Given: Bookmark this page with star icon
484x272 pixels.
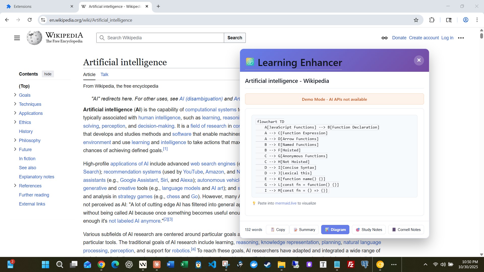Looking at the screenshot, I should 416,20.
